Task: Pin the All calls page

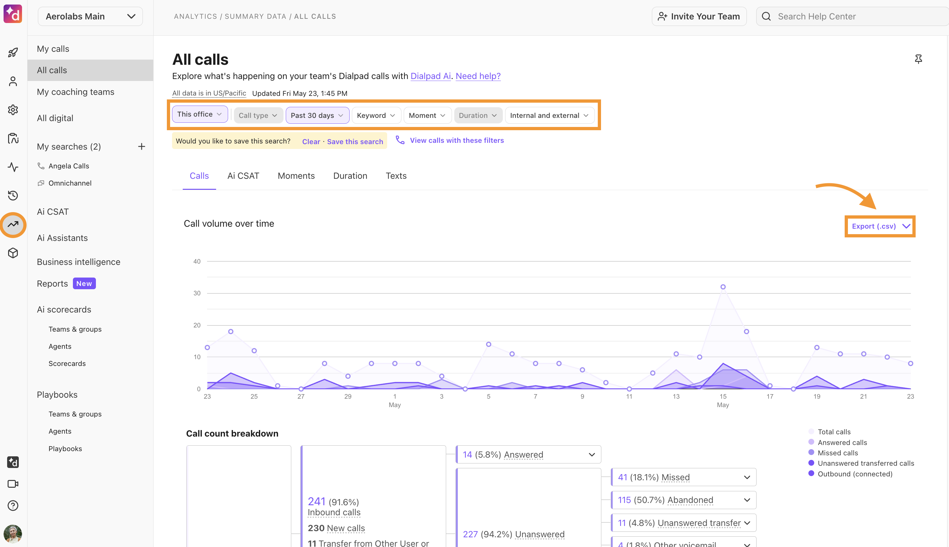Action: [918, 59]
